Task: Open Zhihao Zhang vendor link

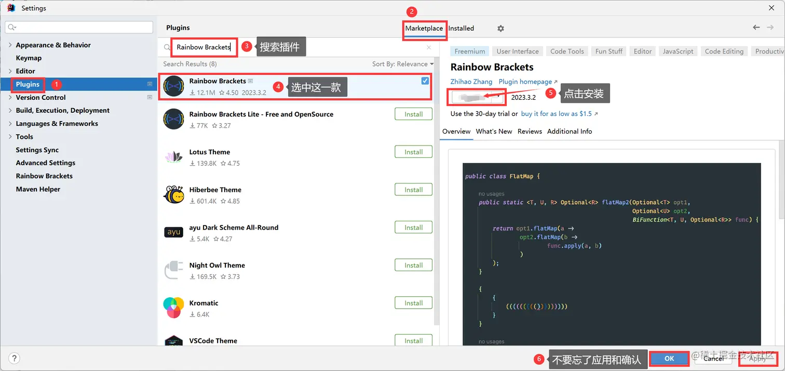Action: [471, 82]
